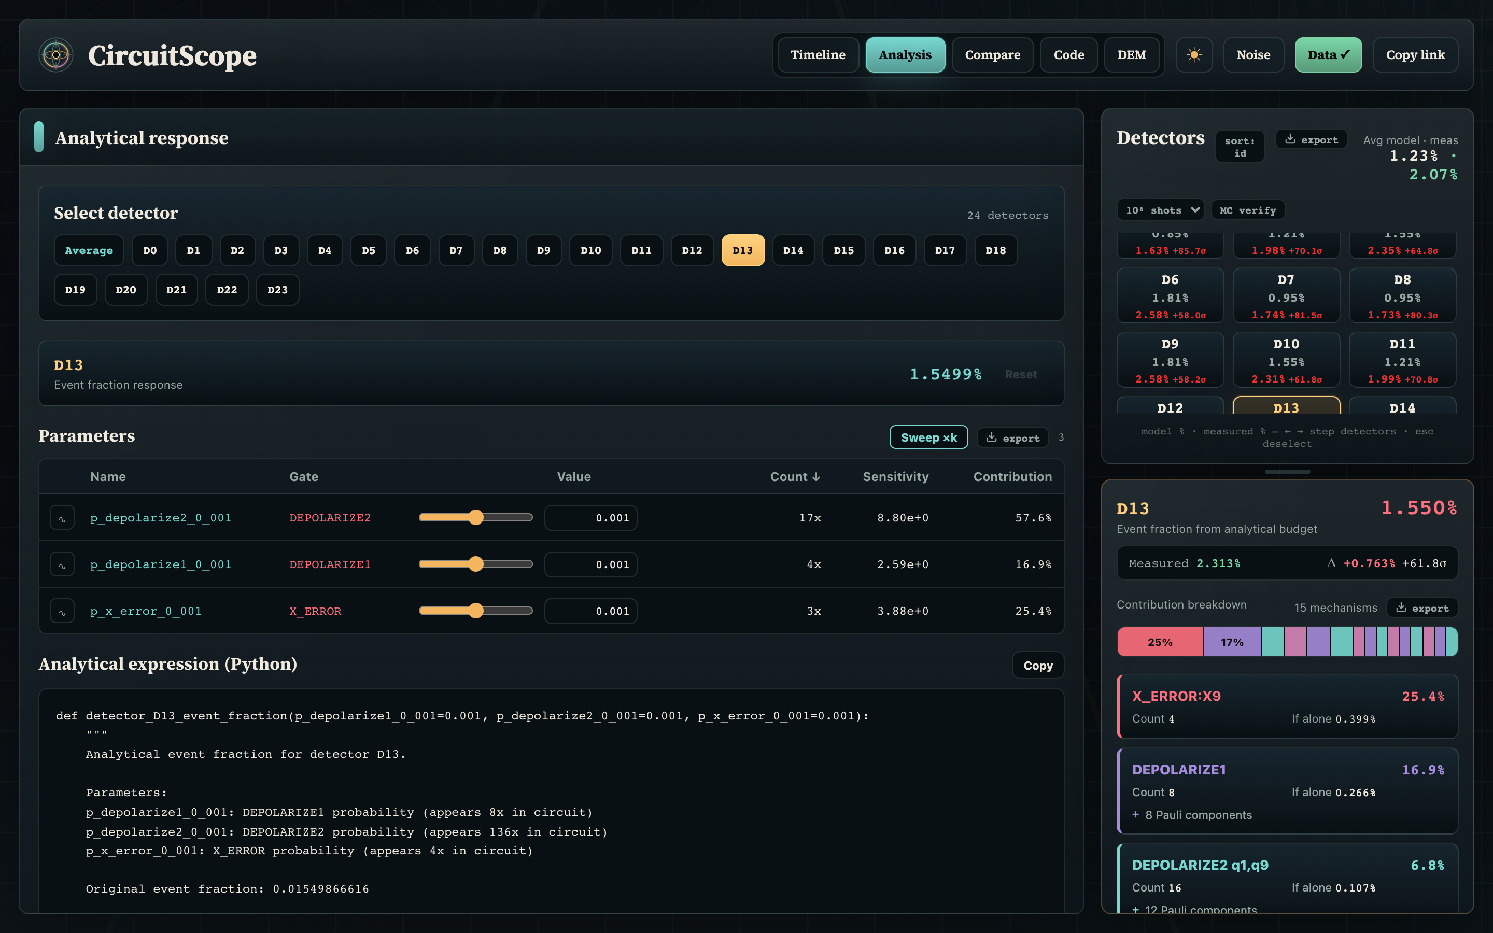The image size is (1493, 933).
Task: Open sweep icon for p_x_error_0_001 row
Action: pos(62,611)
